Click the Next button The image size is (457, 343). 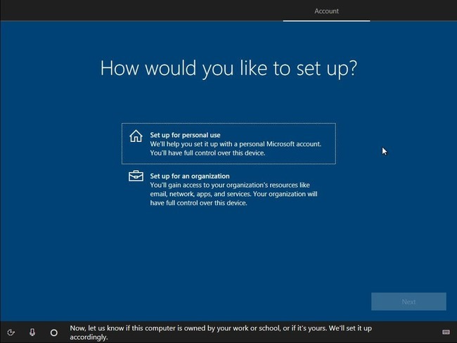point(408,302)
